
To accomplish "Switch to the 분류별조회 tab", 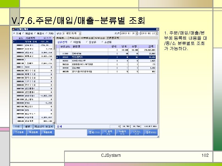I will click(x=113, y=38).
